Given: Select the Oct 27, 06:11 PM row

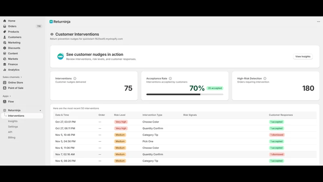Looking at the screenshot, I should (x=185, y=128).
